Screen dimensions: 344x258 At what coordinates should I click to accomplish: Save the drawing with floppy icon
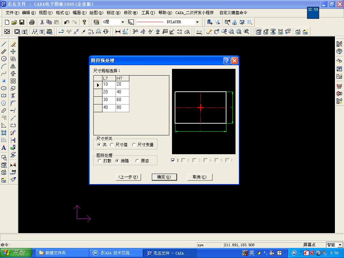coord(22,22)
